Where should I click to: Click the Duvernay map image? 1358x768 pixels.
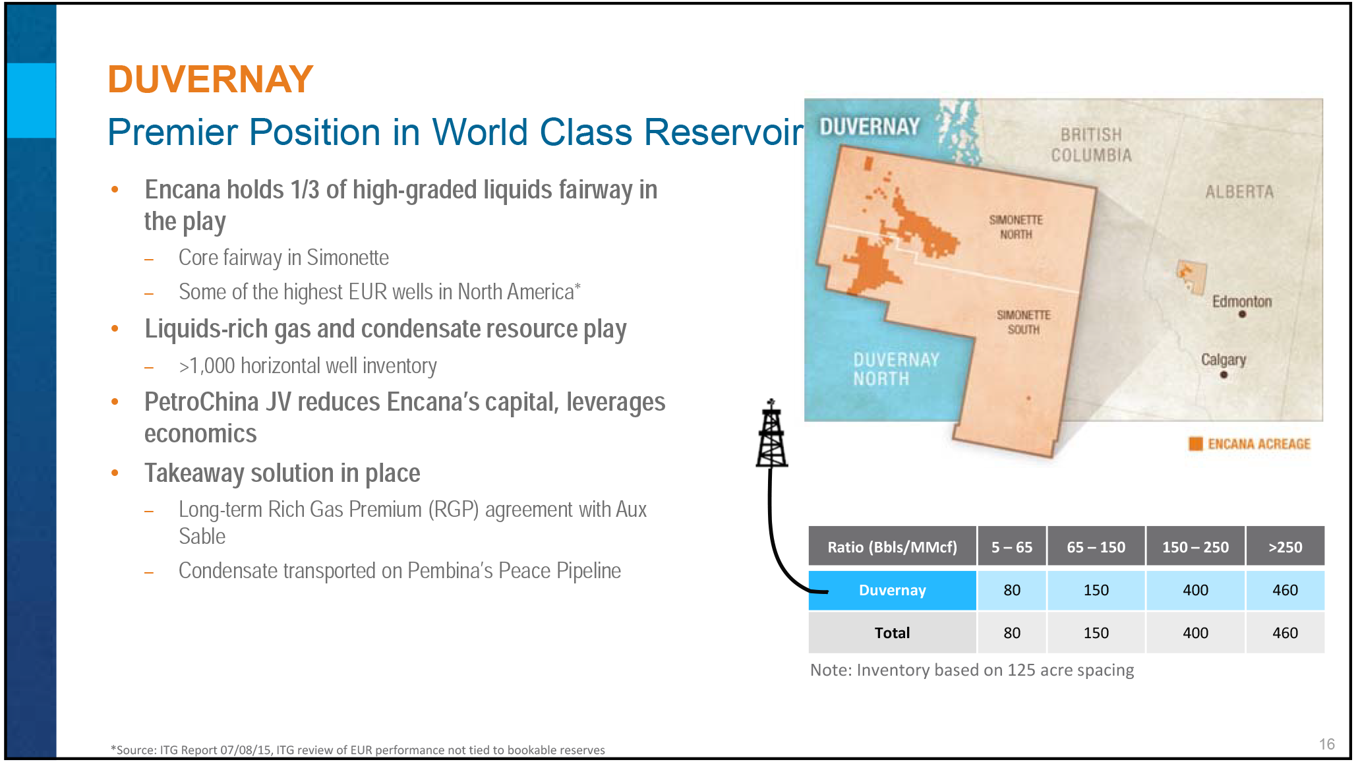[1063, 278]
